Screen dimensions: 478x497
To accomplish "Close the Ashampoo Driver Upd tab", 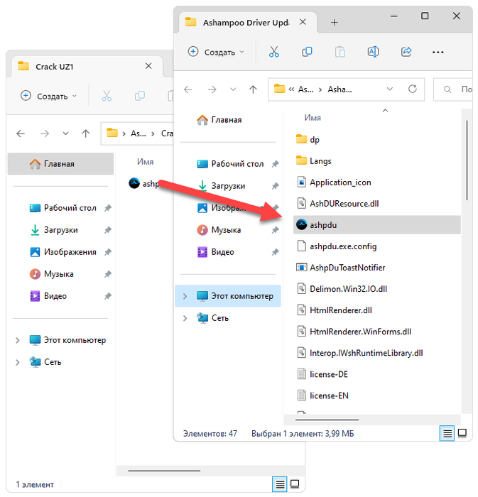I will [x=303, y=22].
